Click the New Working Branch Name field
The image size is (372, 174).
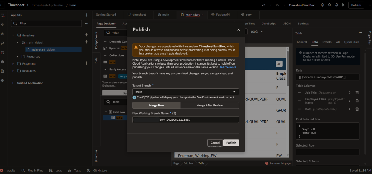[x=186, y=120]
